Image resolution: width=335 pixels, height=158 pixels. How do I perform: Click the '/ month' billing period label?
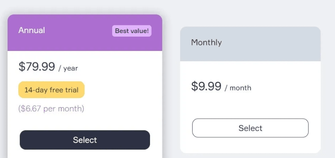click(238, 88)
